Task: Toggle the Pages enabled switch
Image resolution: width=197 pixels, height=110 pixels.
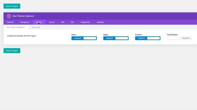Action: [116, 38]
